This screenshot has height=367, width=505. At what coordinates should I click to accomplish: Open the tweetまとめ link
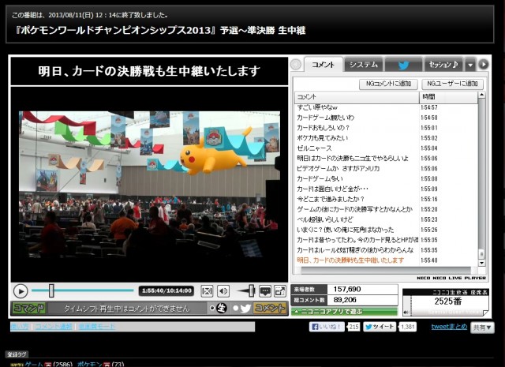pyautogui.click(x=449, y=327)
